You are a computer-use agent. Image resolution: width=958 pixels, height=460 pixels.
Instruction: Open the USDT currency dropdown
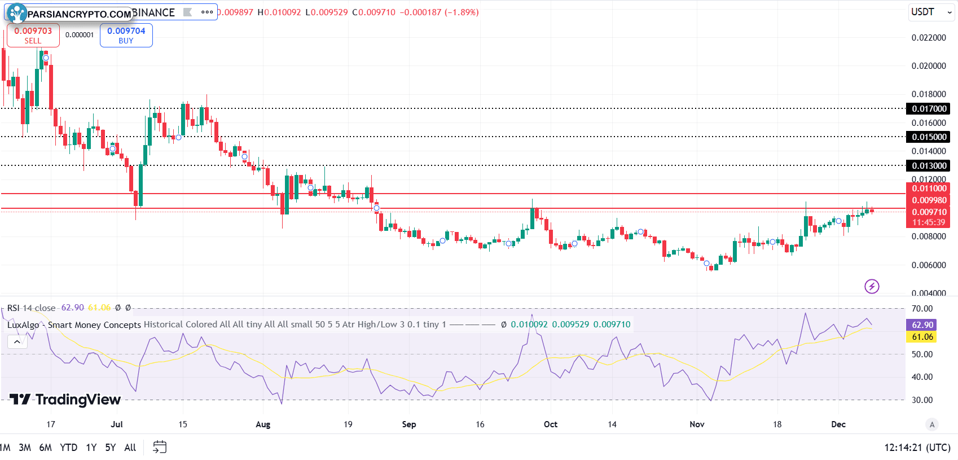(931, 12)
